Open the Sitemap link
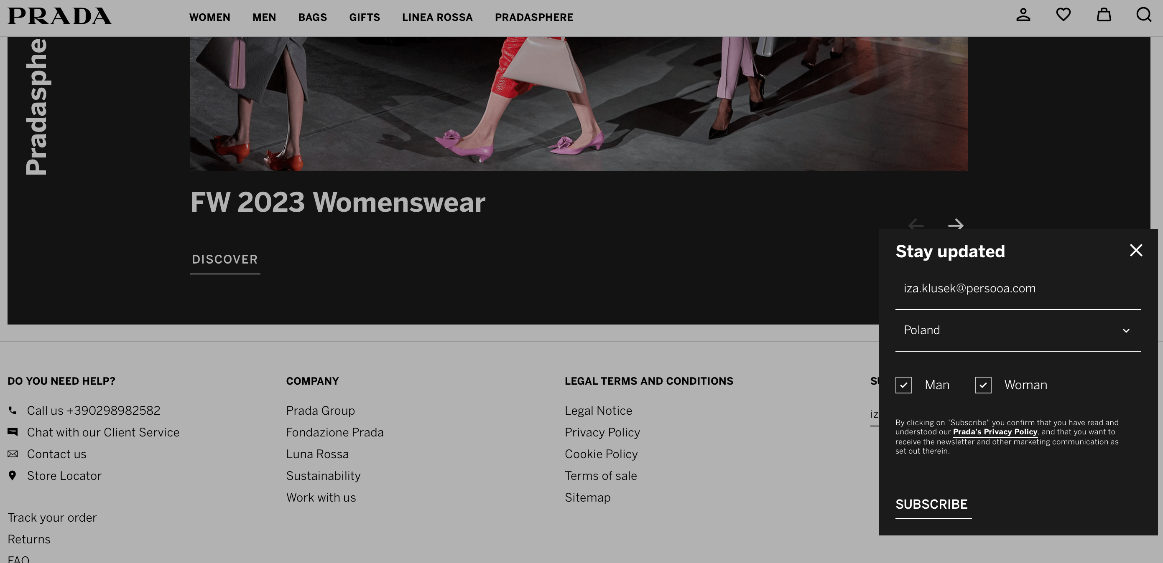 587,497
